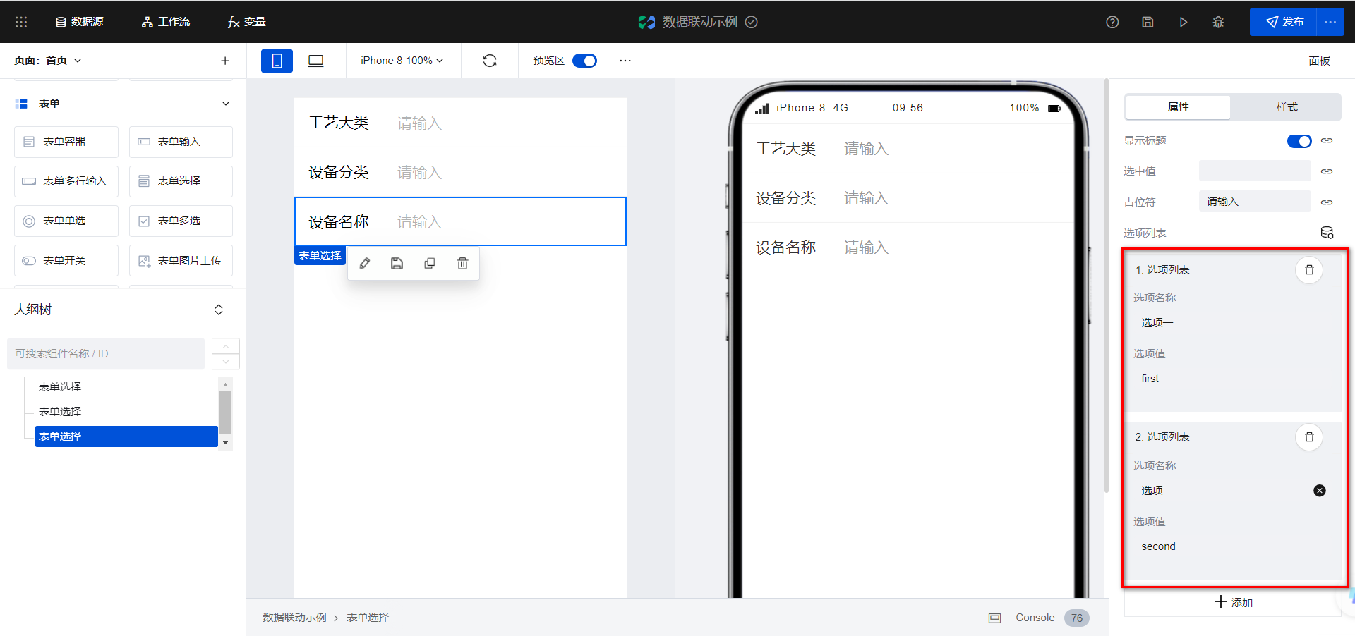Toggle the 预览区 preview area switch
The image size is (1355, 636).
coord(584,61)
